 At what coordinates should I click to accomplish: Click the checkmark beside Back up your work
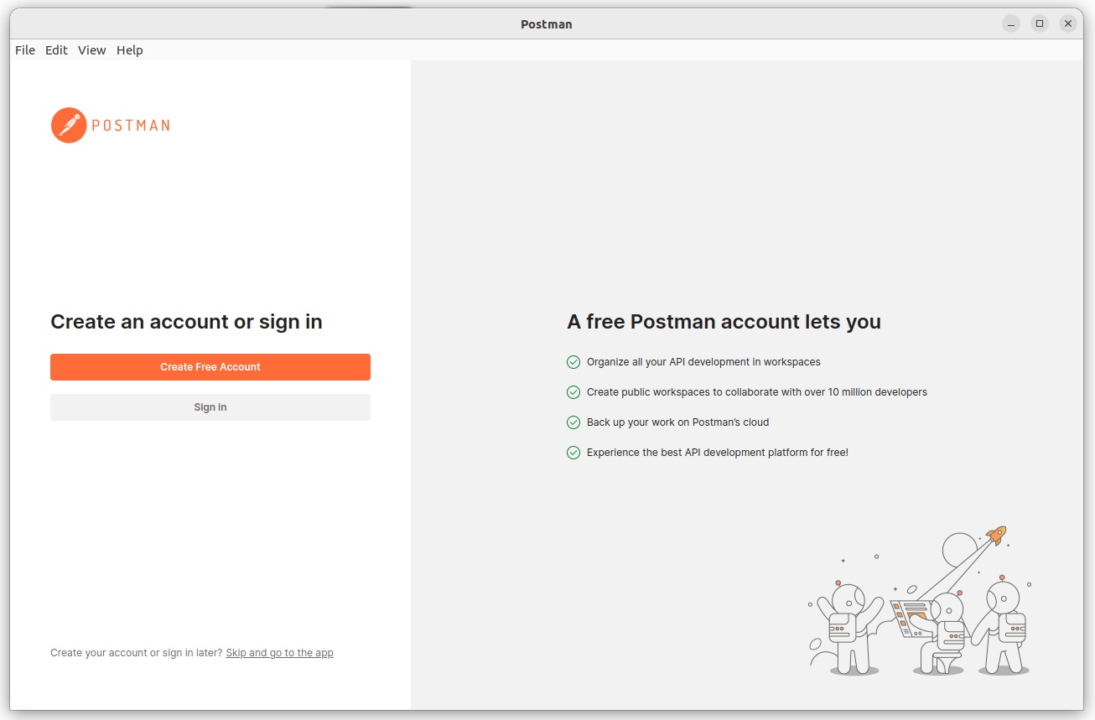[573, 422]
